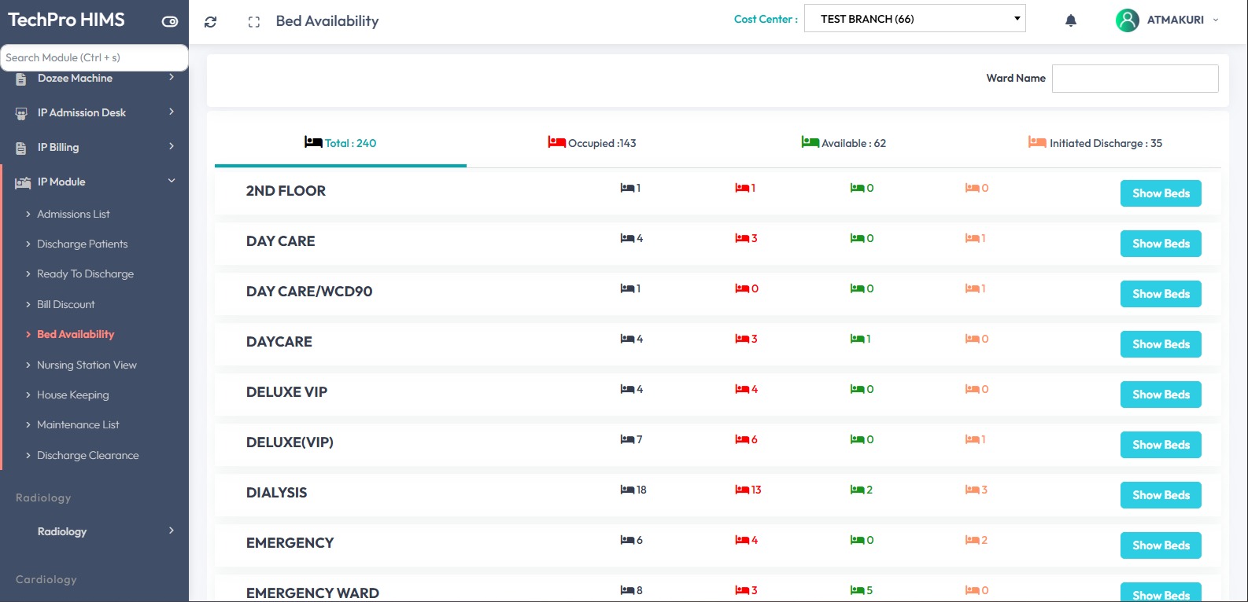The image size is (1248, 602).
Task: Click the ATMAKURI user avatar icon
Action: [1127, 20]
